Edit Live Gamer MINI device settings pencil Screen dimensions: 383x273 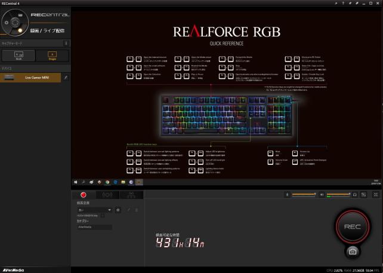tap(66, 78)
